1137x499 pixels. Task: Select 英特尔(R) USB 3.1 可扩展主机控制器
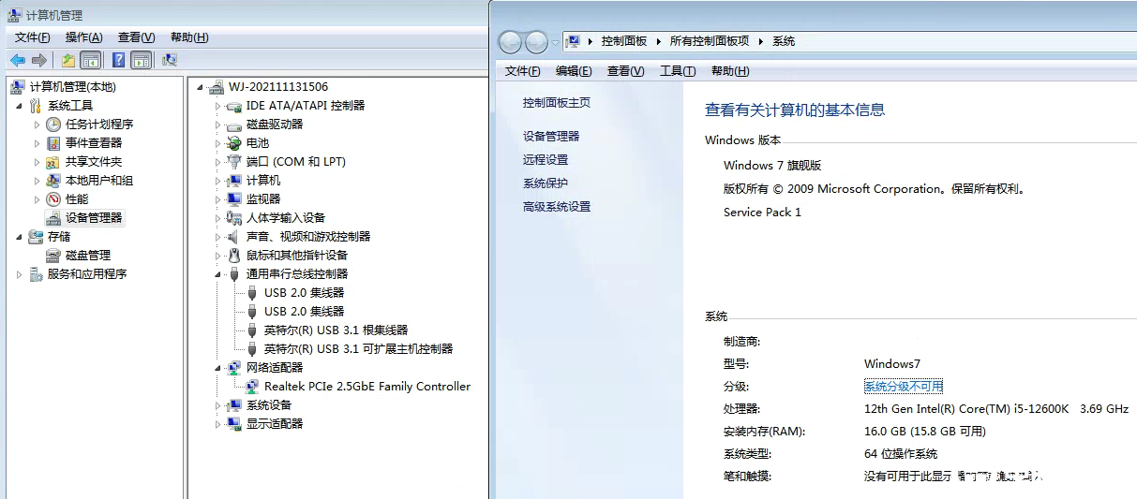click(x=359, y=349)
